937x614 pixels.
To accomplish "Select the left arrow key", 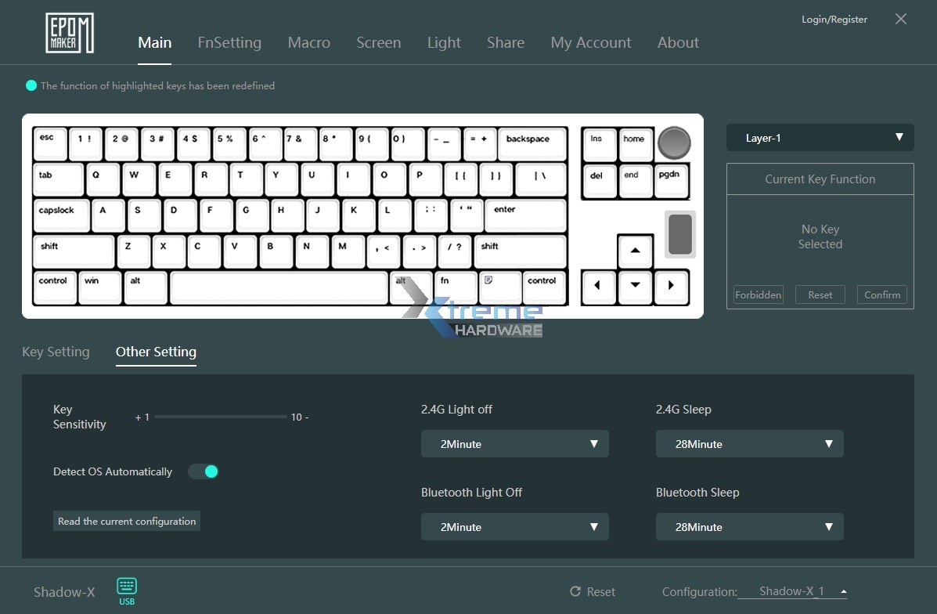I will coord(599,286).
